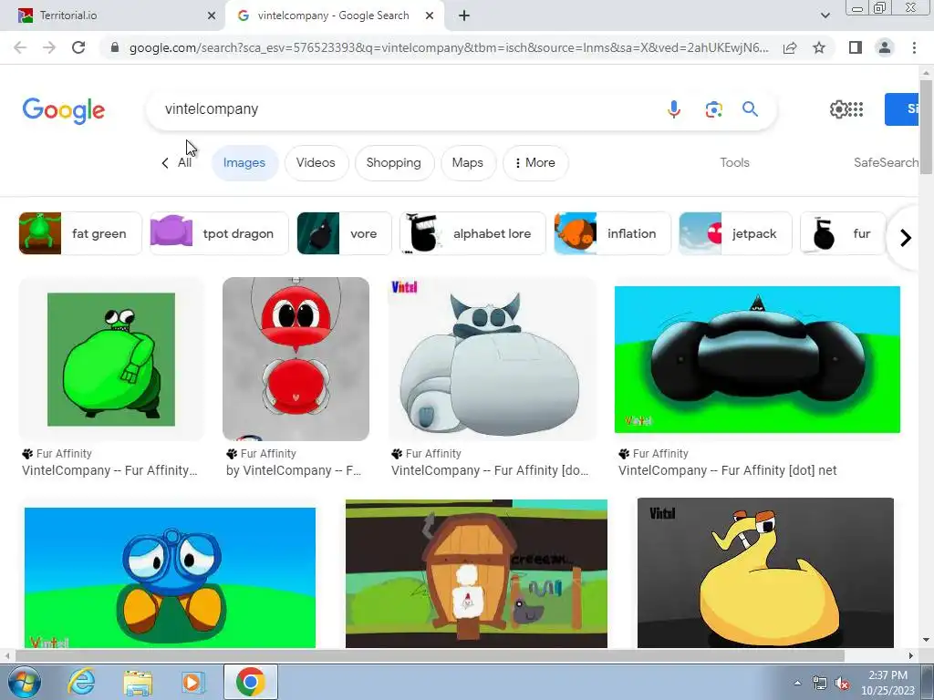The width and height of the screenshot is (934, 700).
Task: Open Windows Explorer from the taskbar
Action: [138, 682]
